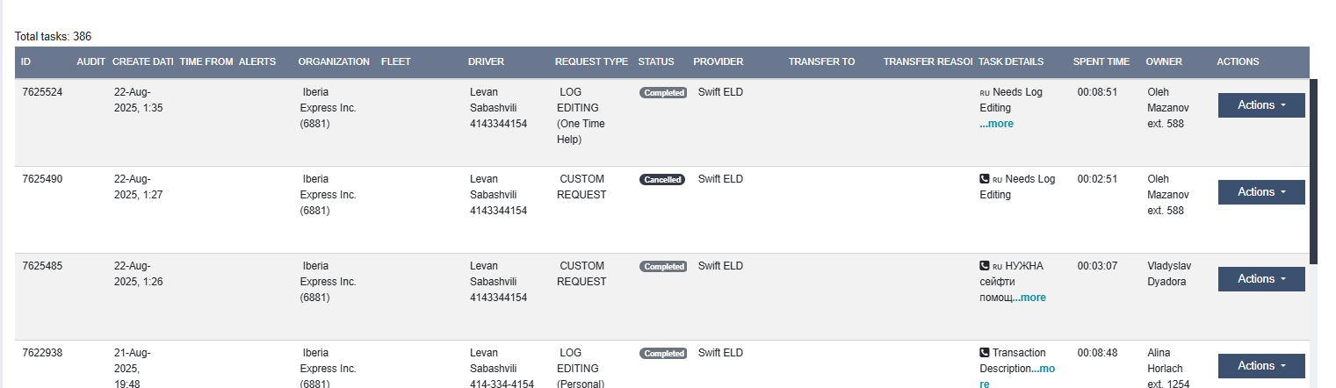Click RU language badge in task 7625524
The image size is (1336, 388).
click(x=985, y=92)
